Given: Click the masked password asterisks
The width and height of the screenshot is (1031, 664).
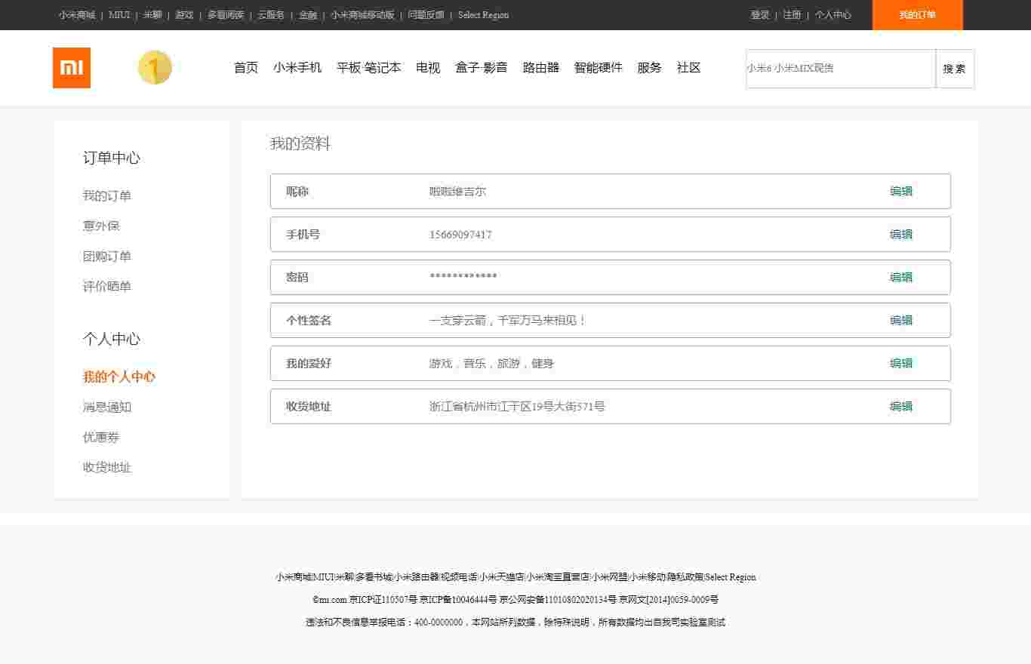Looking at the screenshot, I should [x=463, y=276].
